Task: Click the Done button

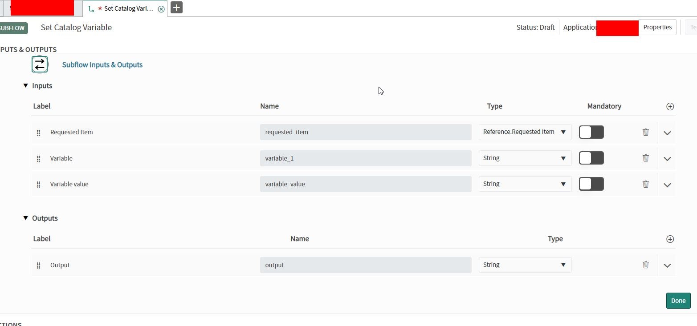Action: click(678, 301)
